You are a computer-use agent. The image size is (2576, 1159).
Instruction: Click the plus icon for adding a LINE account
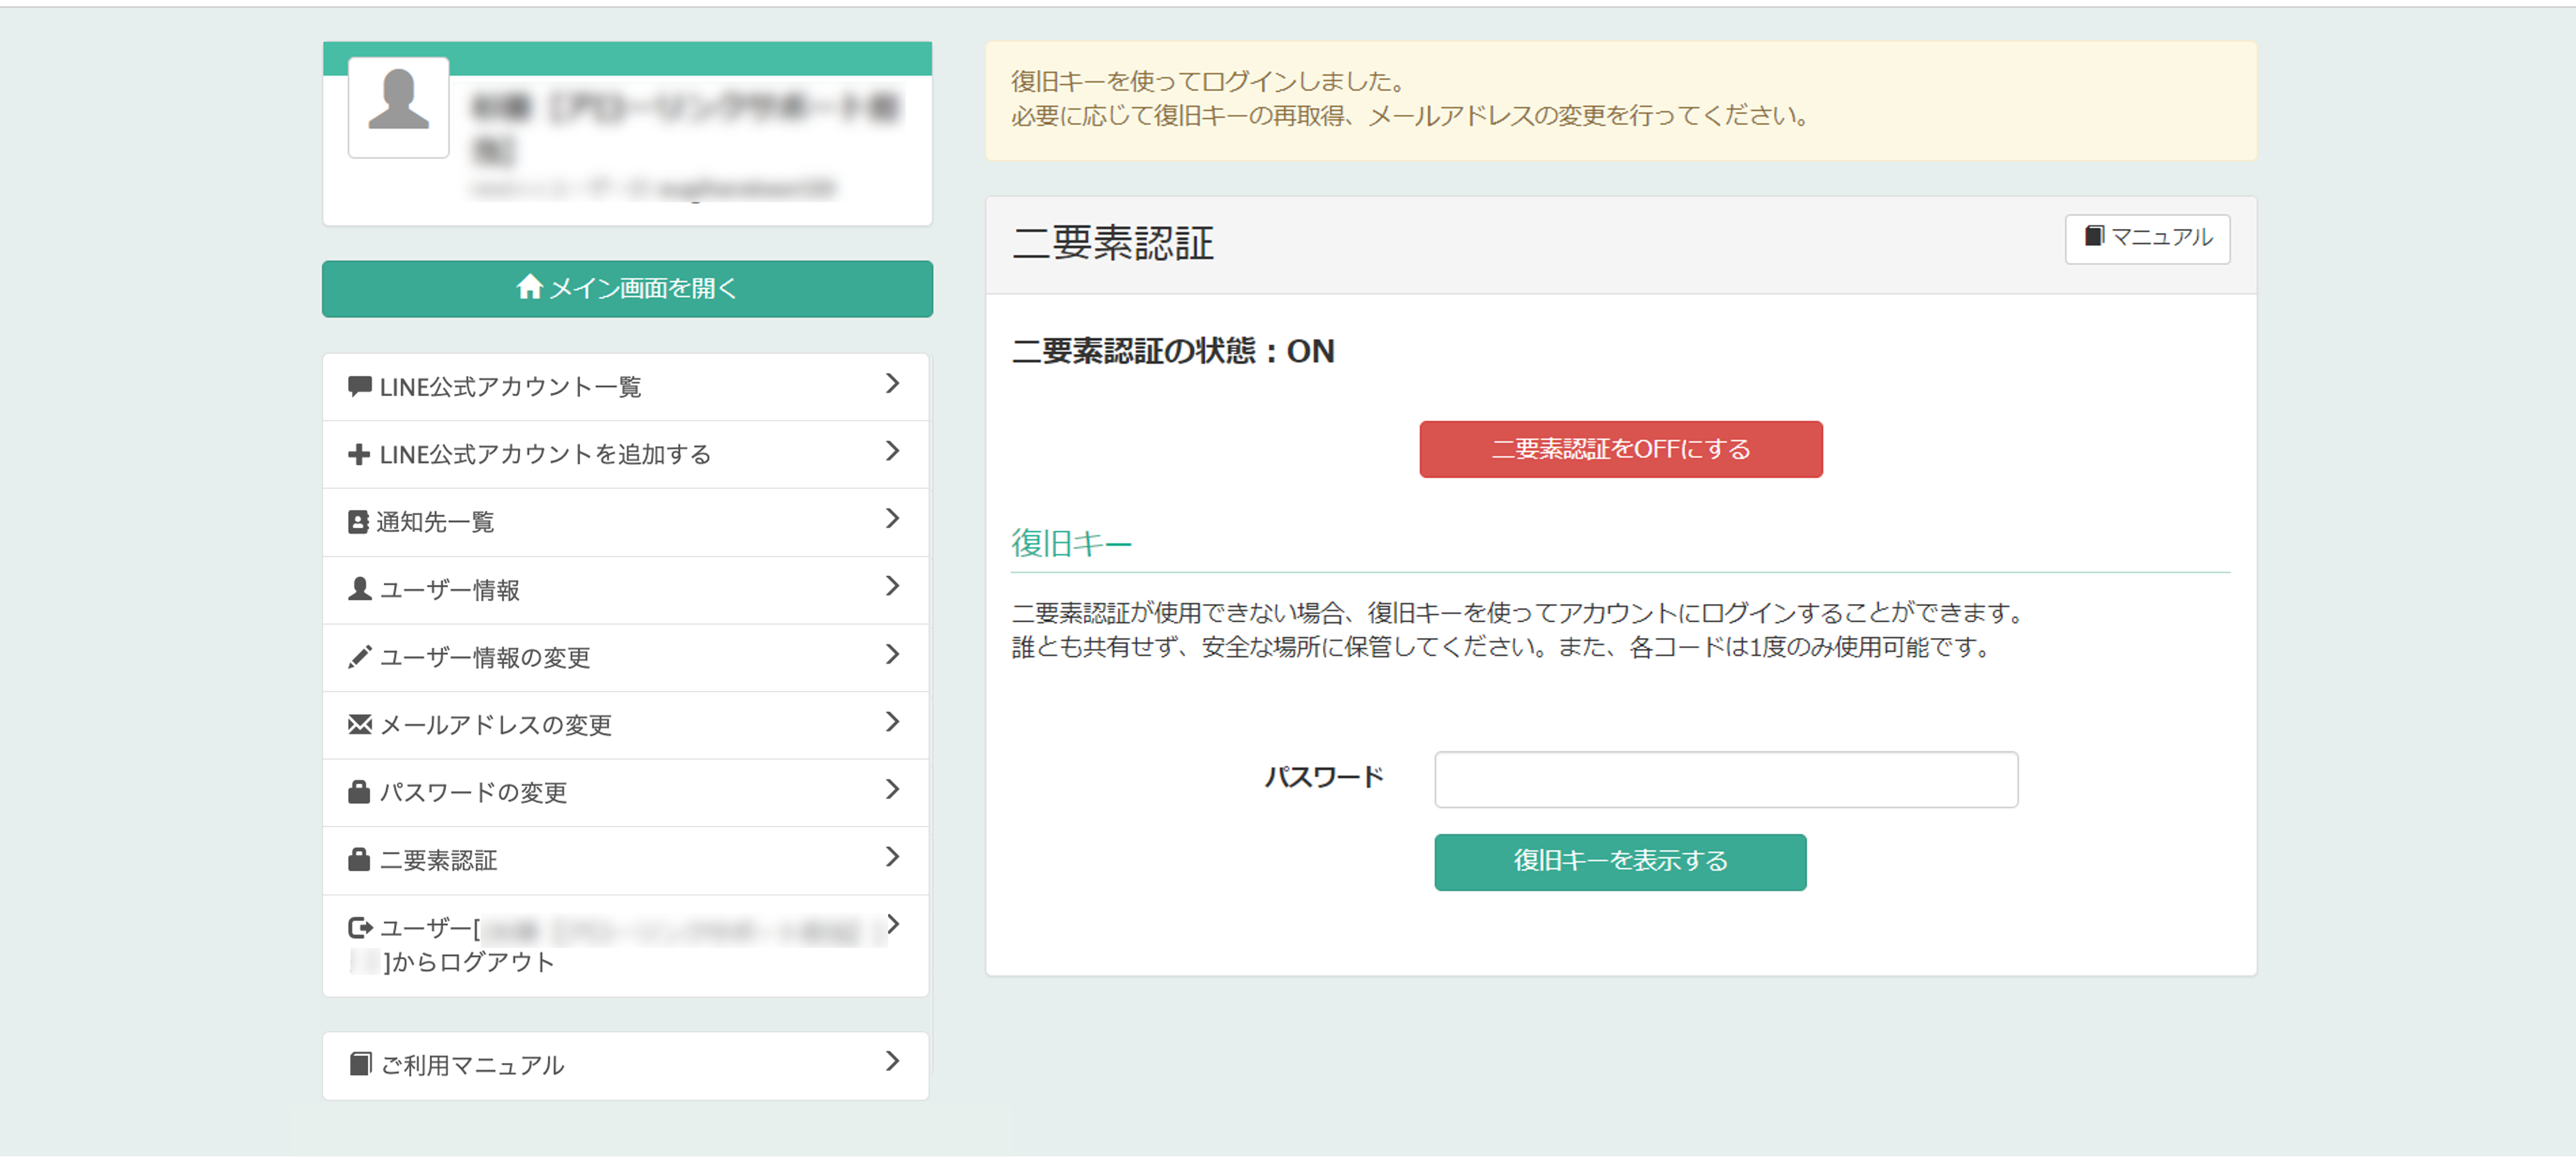click(x=359, y=455)
